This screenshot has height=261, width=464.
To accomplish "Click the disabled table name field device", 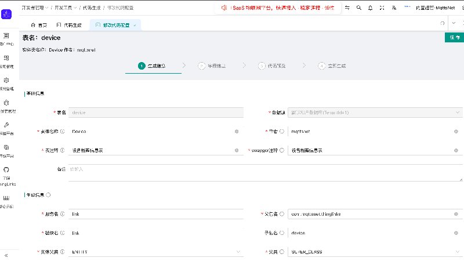I will [156, 113].
